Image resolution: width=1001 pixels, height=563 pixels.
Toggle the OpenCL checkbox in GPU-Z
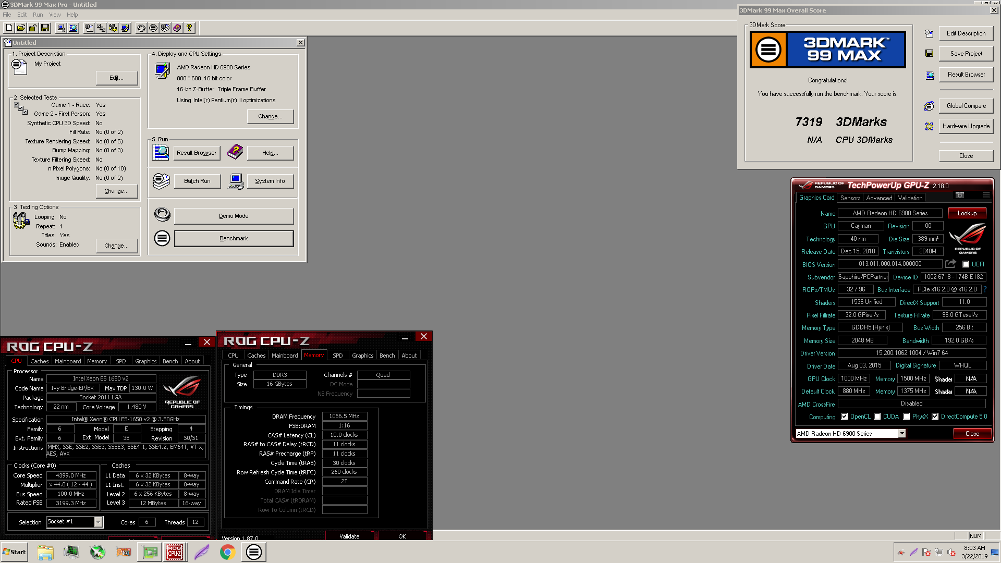[x=845, y=417]
